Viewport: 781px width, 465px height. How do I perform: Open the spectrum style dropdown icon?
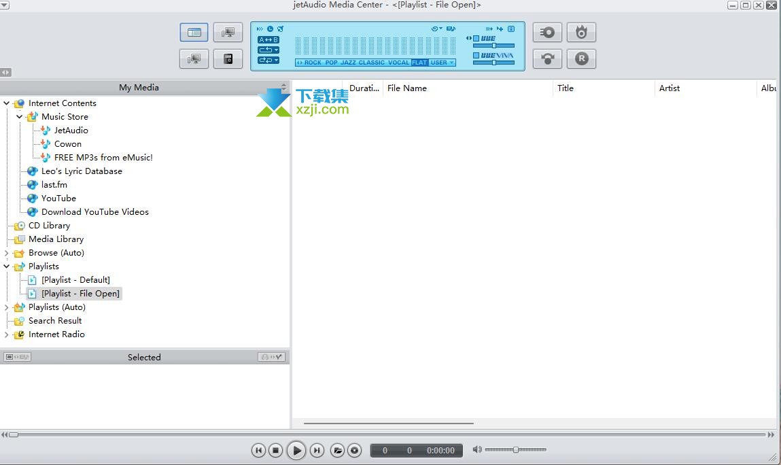[x=437, y=29]
